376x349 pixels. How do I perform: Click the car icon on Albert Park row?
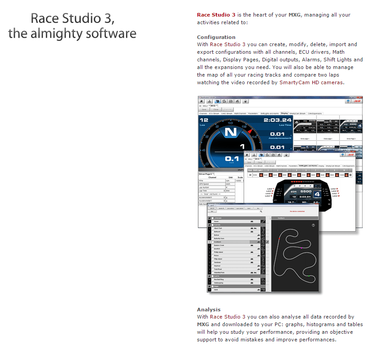coord(252,228)
